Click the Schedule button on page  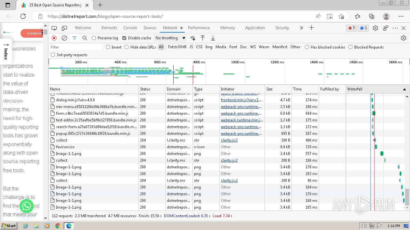click(x=32, y=33)
